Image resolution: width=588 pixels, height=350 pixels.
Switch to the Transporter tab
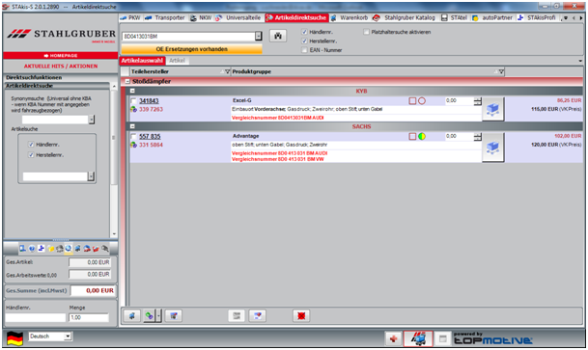coord(165,17)
